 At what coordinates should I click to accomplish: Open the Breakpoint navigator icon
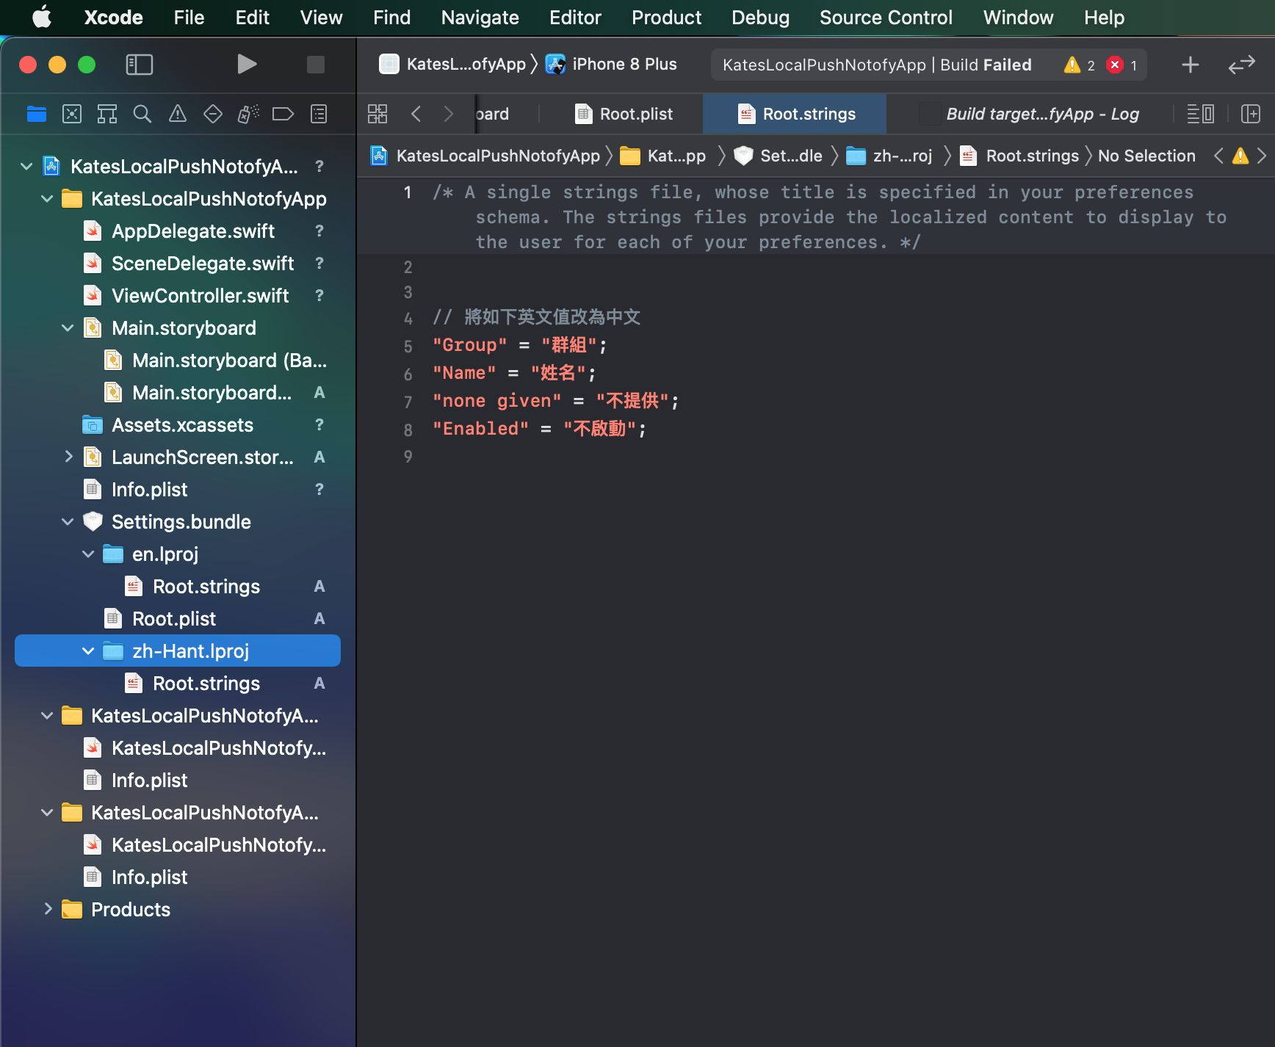pos(283,114)
